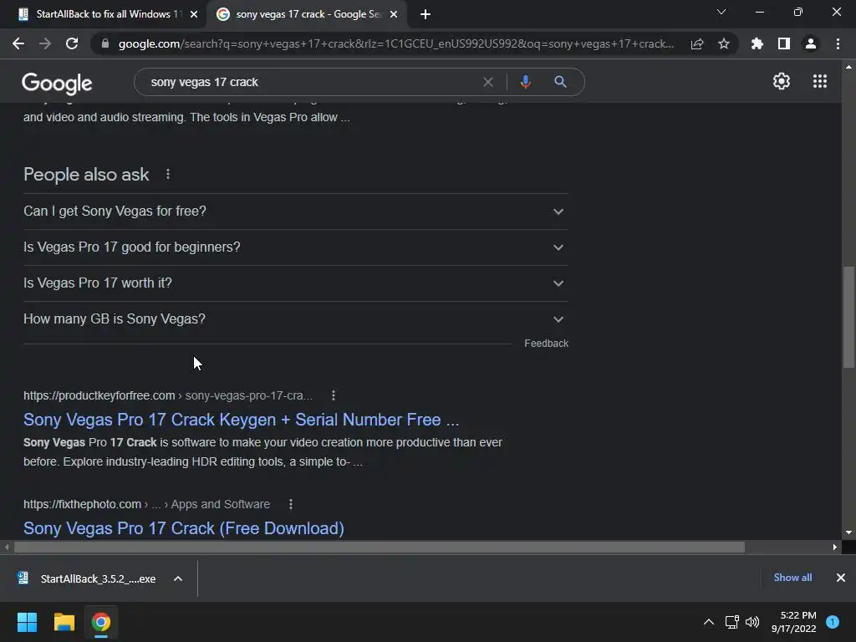Viewport: 856px width, 642px height.
Task: Go to the Google logo home
Action: [x=57, y=83]
